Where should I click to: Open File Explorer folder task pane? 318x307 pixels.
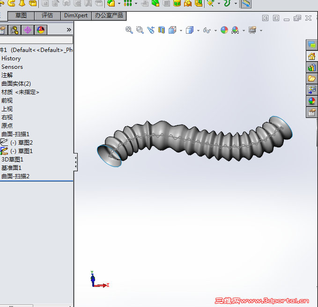pyautogui.click(x=312, y=79)
